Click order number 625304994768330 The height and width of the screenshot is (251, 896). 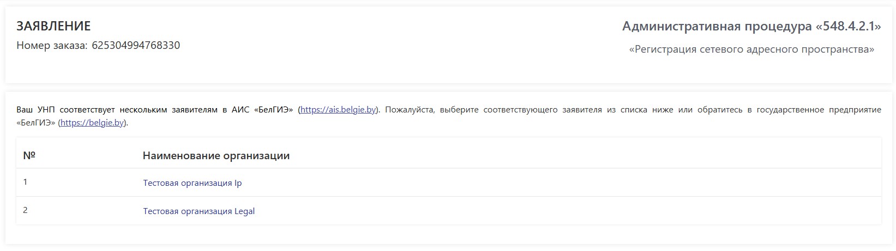pyautogui.click(x=136, y=45)
